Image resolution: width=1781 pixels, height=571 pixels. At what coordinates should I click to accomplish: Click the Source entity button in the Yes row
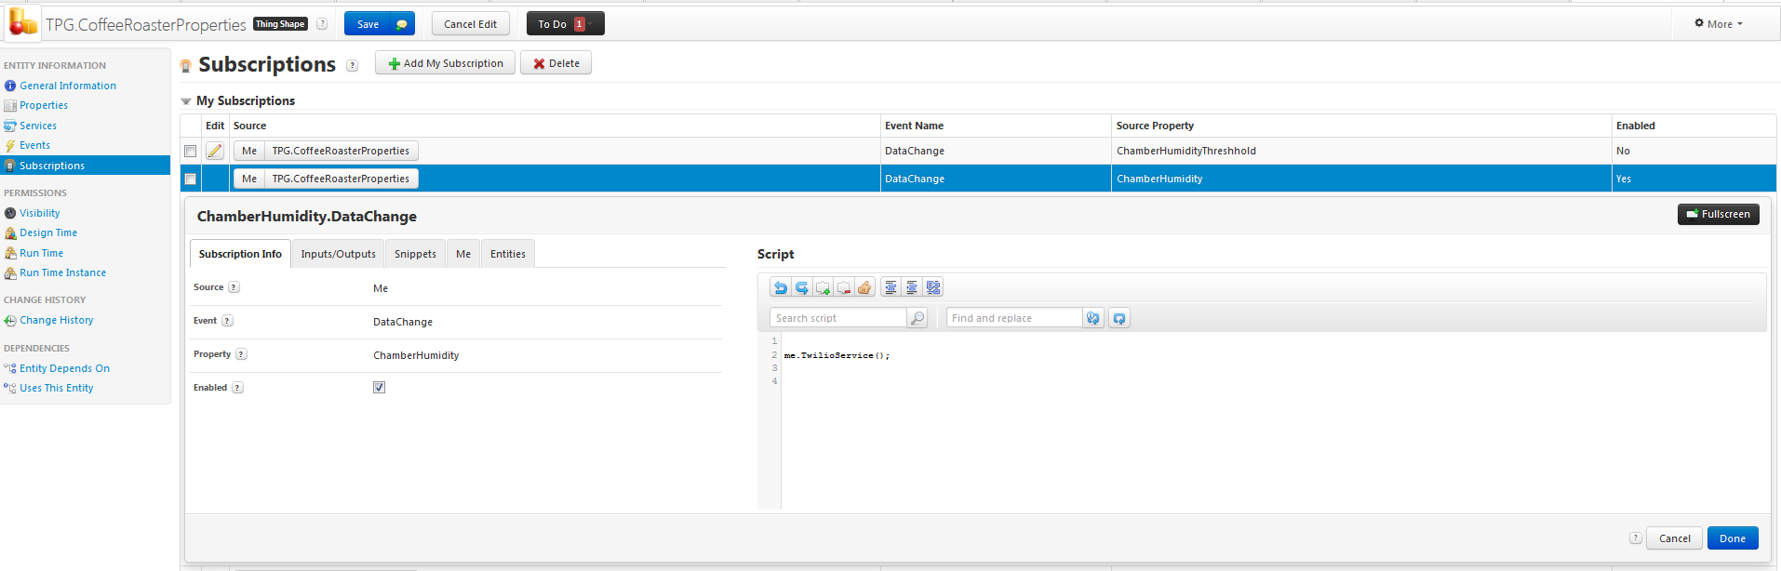click(x=341, y=179)
